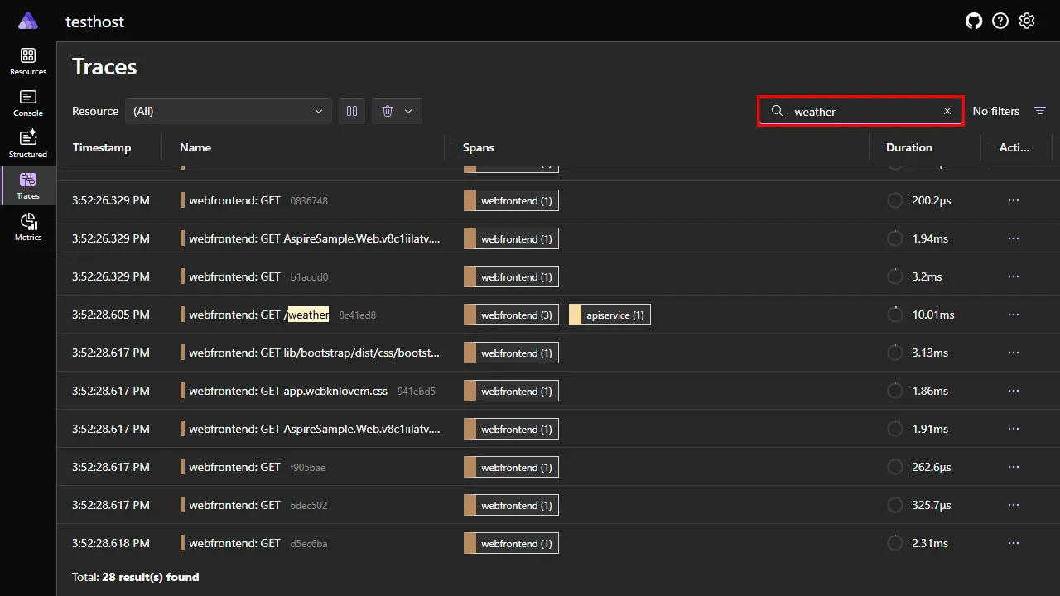Open the webfrontend GET /weather trace

tap(257, 315)
